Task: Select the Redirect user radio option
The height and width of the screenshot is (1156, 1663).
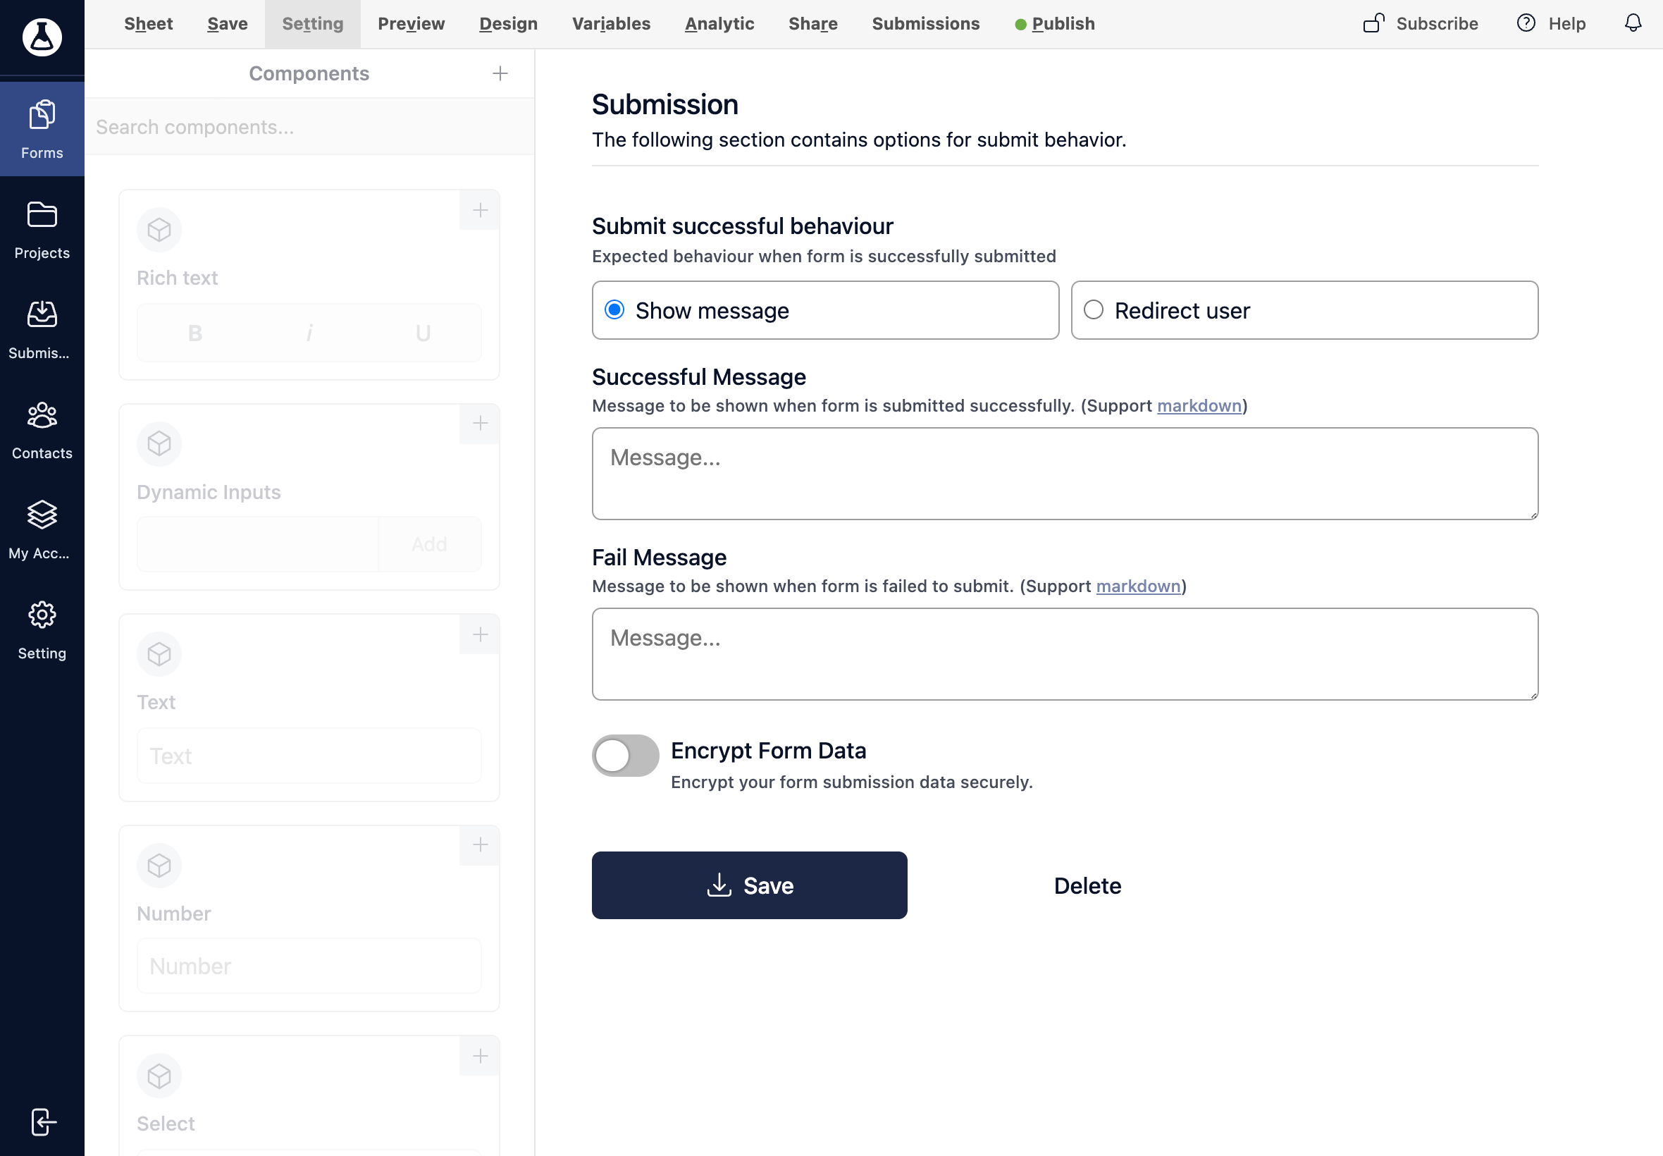Action: pyautogui.click(x=1304, y=310)
